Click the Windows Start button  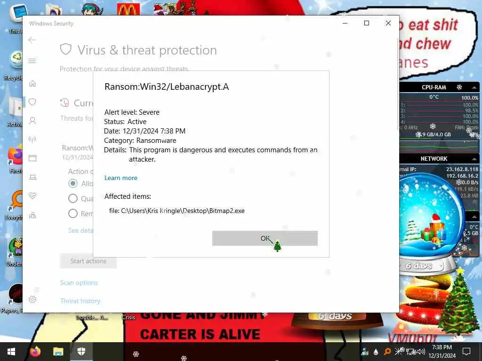point(11,352)
